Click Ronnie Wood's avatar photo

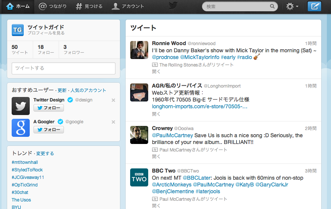point(139,50)
